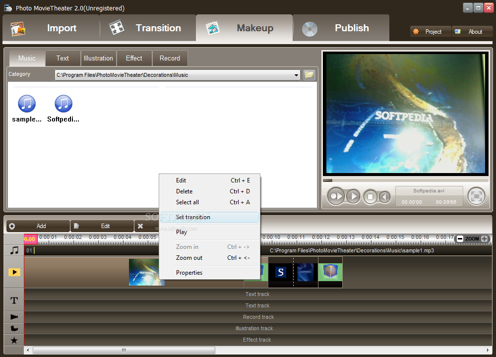This screenshot has width=496, height=357.
Task: Click the timeline Edit button
Action: click(102, 226)
